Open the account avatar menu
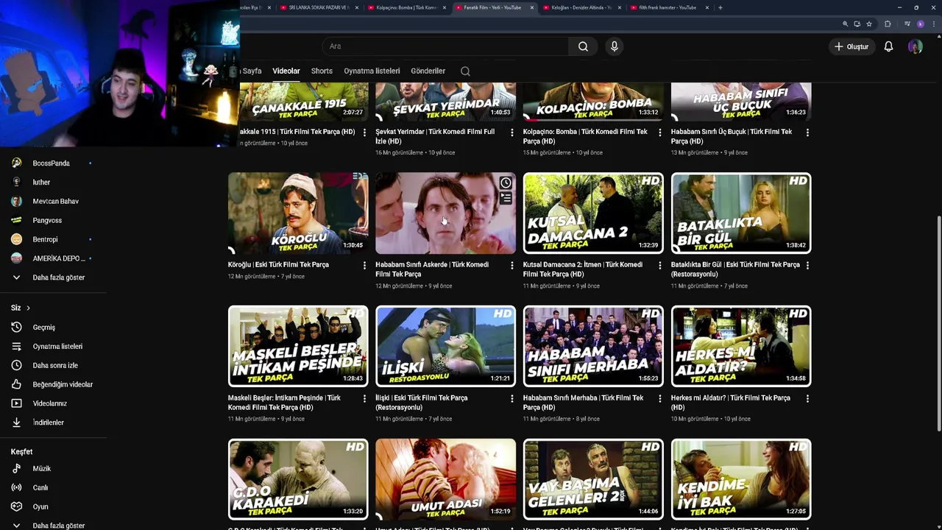This screenshot has width=942, height=530. click(x=915, y=46)
